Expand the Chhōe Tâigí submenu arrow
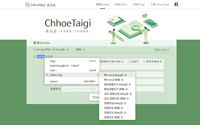200x125 pixels. (98, 75)
